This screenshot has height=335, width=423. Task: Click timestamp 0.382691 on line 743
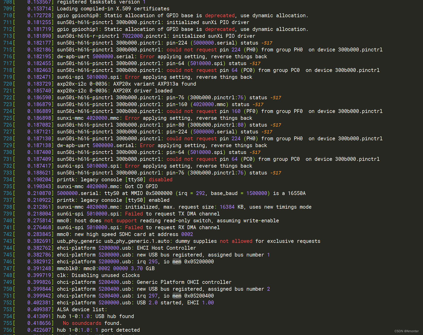click(x=39, y=241)
